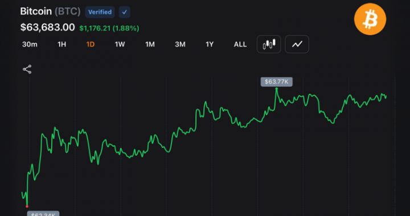Select the 30m timeframe
The image size is (410, 216).
(x=30, y=44)
